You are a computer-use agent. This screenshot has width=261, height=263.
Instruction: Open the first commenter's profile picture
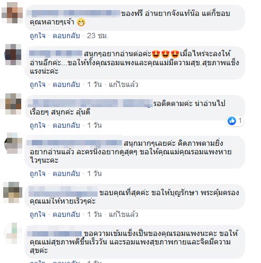[12, 13]
